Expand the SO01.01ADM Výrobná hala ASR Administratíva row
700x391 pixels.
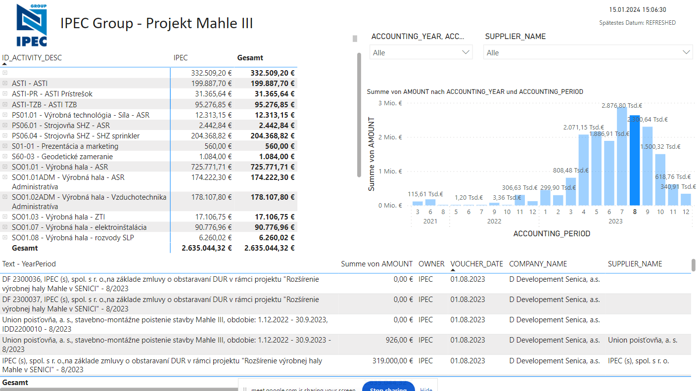click(x=5, y=177)
